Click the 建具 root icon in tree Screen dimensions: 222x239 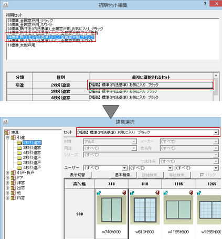(x=7, y=133)
